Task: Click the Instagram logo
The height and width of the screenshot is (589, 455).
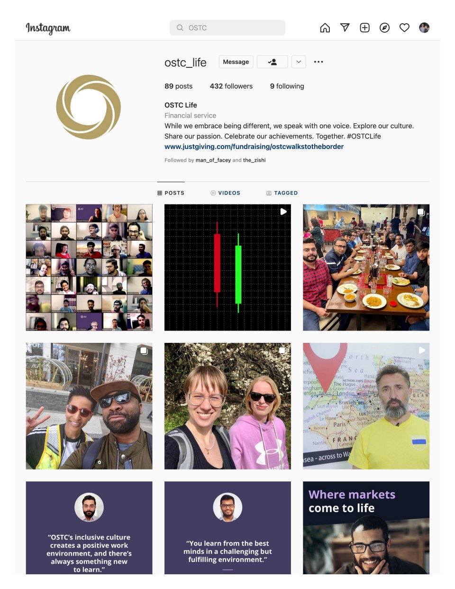Action: click(x=48, y=28)
